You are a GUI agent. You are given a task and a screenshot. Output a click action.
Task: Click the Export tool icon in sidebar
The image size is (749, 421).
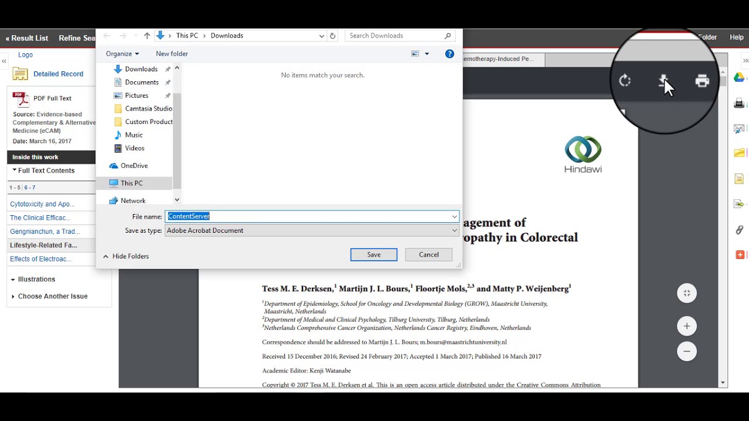tap(739, 204)
